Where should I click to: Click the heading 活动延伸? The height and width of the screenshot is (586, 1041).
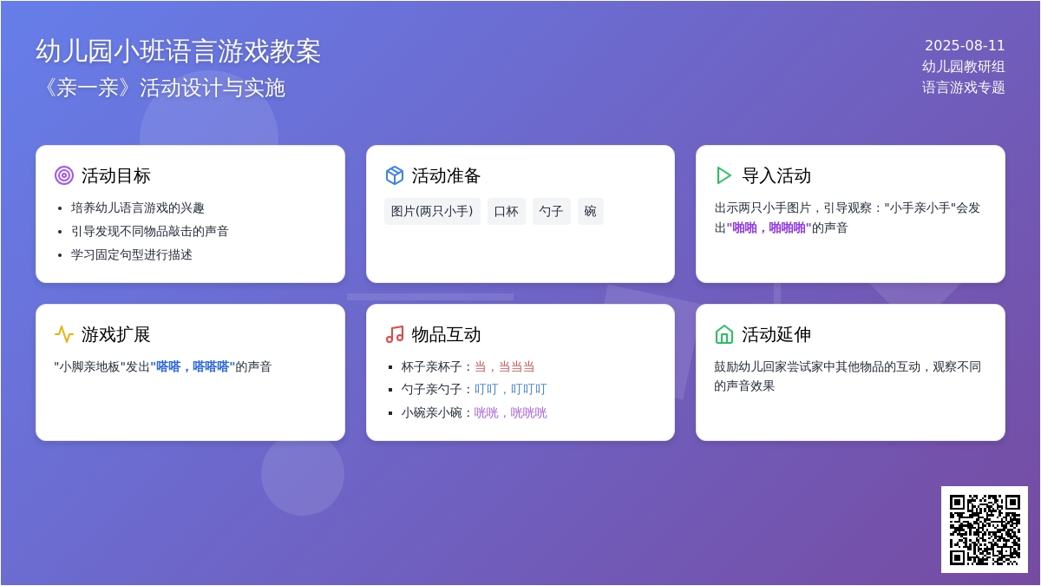point(776,334)
